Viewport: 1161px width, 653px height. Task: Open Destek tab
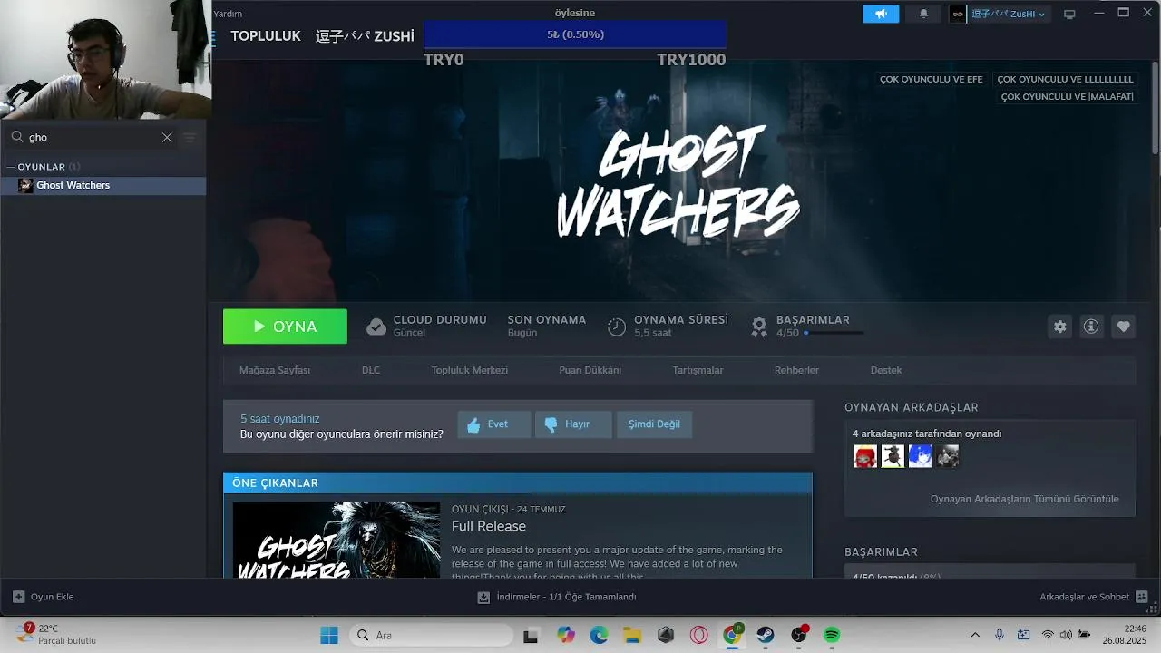click(886, 370)
